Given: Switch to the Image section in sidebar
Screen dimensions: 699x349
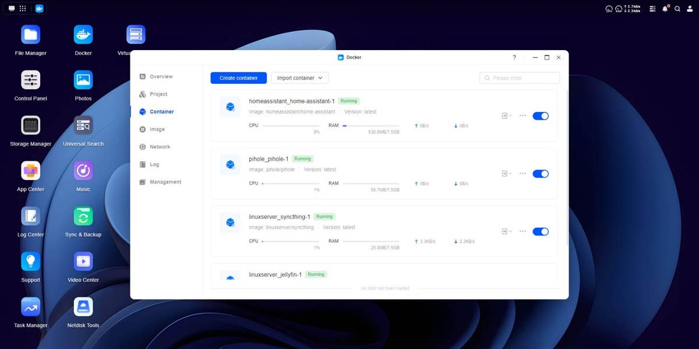Looking at the screenshot, I should coord(157,129).
